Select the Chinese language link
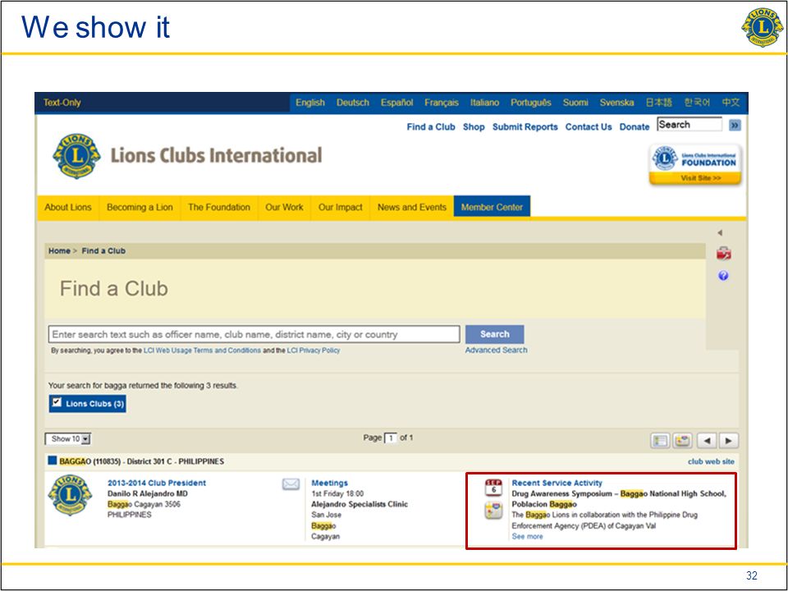788x591 pixels. (x=731, y=103)
